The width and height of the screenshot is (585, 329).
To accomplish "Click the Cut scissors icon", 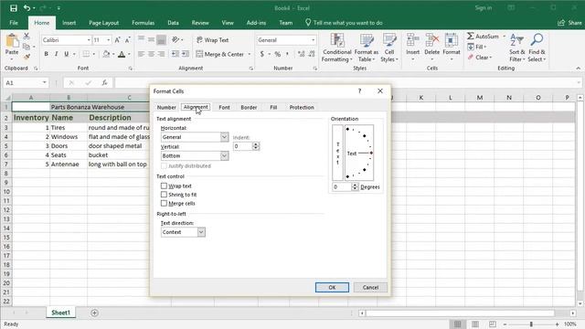I will (27, 37).
